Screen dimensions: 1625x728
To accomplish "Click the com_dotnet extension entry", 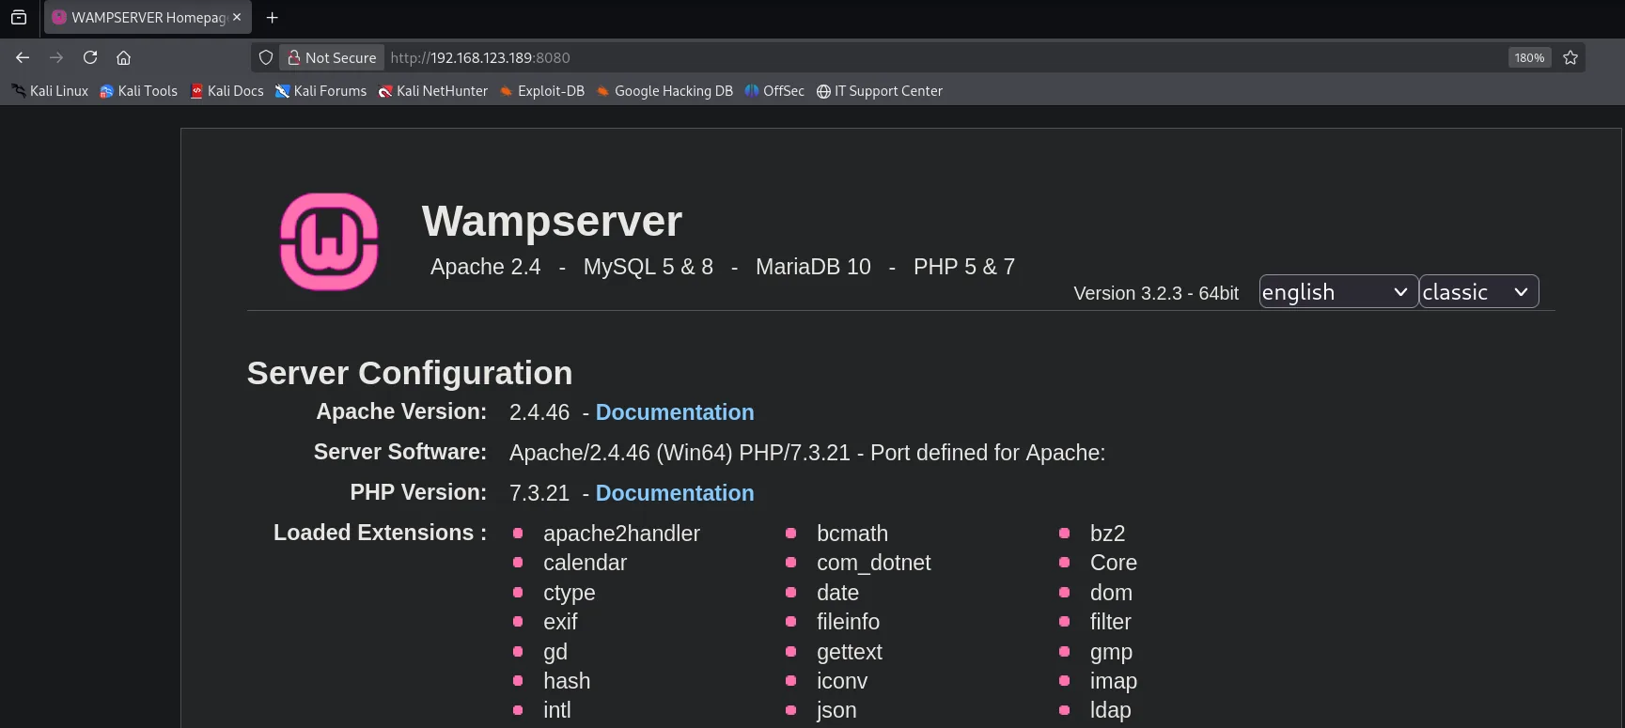I will coord(873,563).
